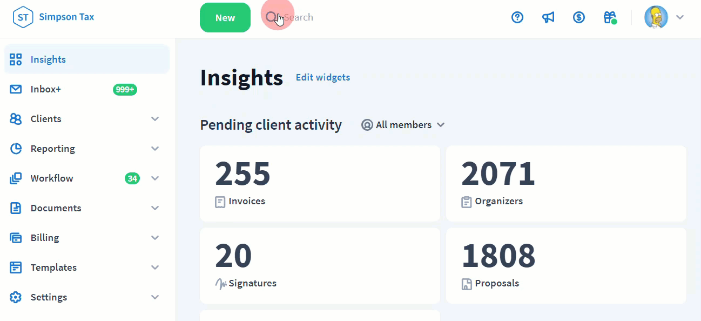Open the All members dropdown
This screenshot has width=701, height=321.
[x=403, y=125]
